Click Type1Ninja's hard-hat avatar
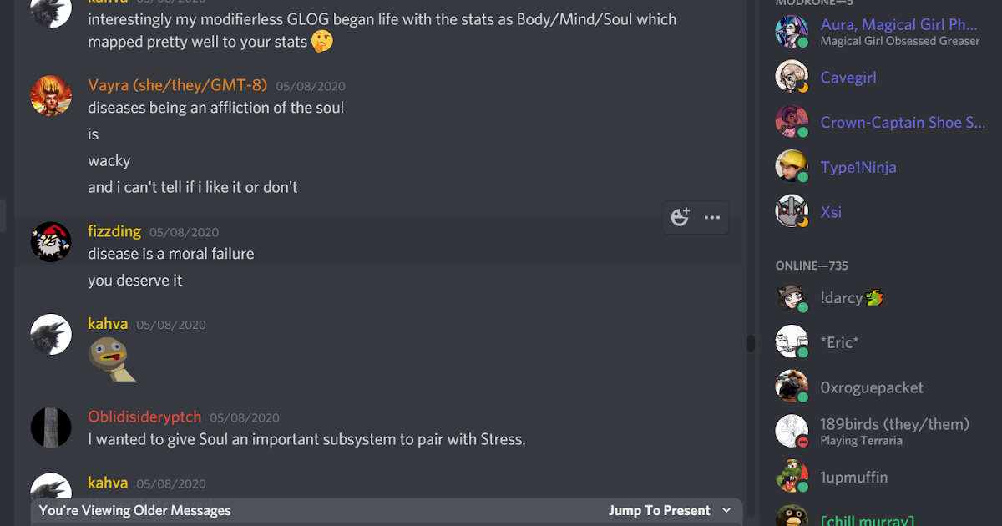1002x526 pixels. pyautogui.click(x=792, y=166)
